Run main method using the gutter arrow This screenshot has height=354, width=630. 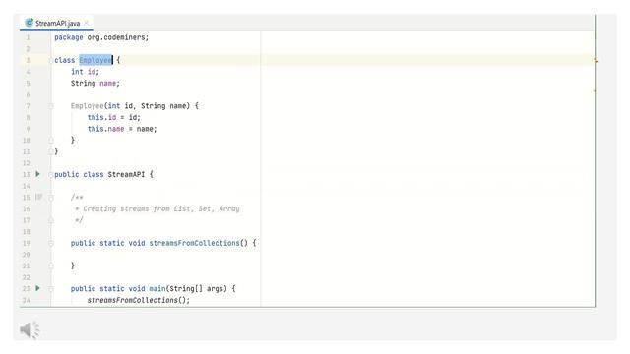pyautogui.click(x=37, y=288)
